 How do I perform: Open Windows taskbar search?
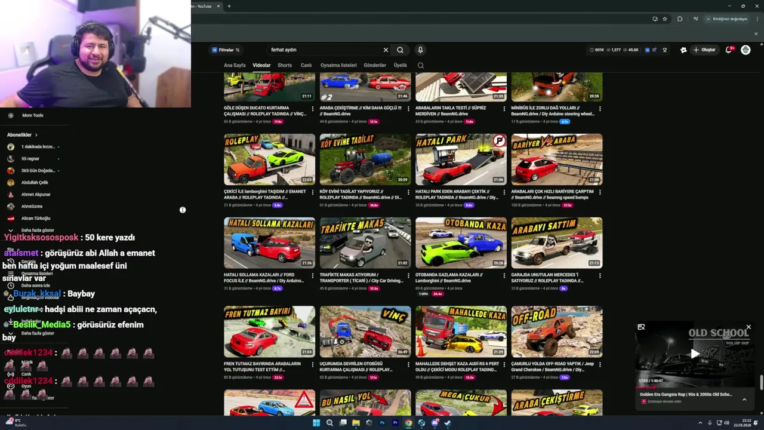point(329,423)
